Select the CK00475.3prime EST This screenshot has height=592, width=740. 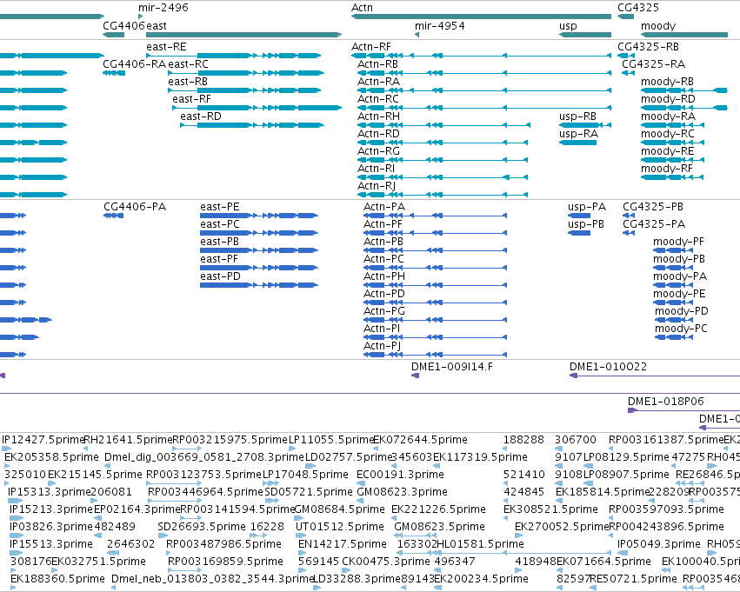coord(344,570)
